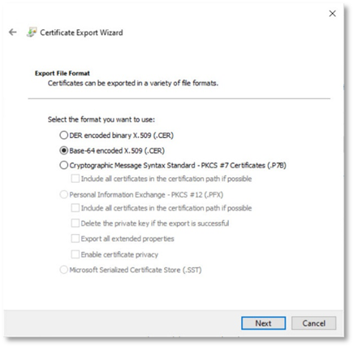
Task: Click the Certificate Export Wizard title text
Action: (x=81, y=33)
